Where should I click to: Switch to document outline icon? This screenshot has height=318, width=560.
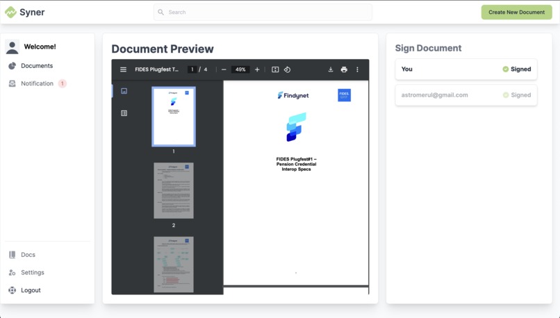pos(124,113)
